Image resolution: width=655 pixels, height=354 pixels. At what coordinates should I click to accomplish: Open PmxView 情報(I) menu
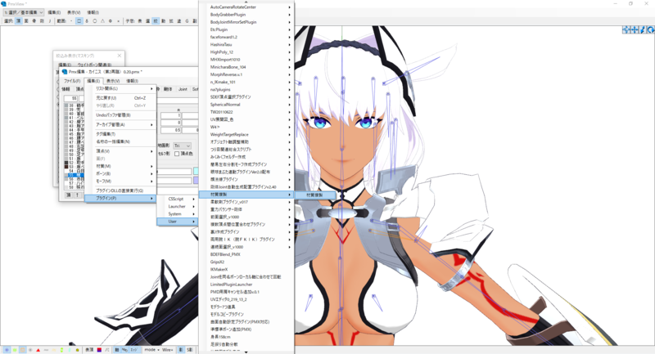pyautogui.click(x=93, y=12)
